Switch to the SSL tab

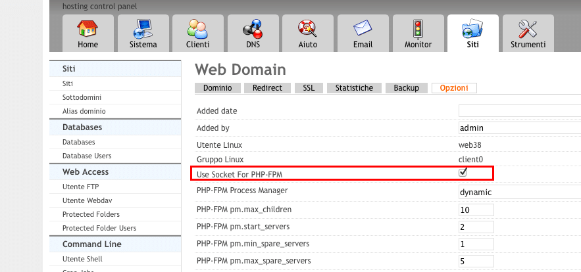[309, 88]
